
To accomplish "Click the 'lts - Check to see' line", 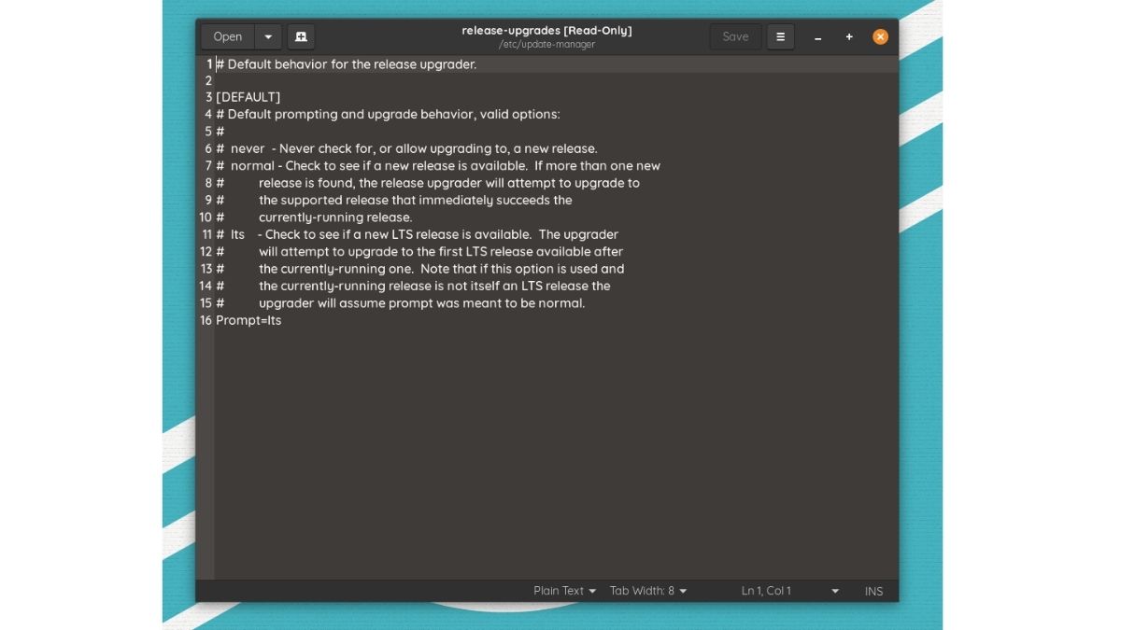I will point(417,234).
